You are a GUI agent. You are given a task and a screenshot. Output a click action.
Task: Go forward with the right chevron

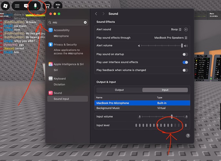[104, 14]
